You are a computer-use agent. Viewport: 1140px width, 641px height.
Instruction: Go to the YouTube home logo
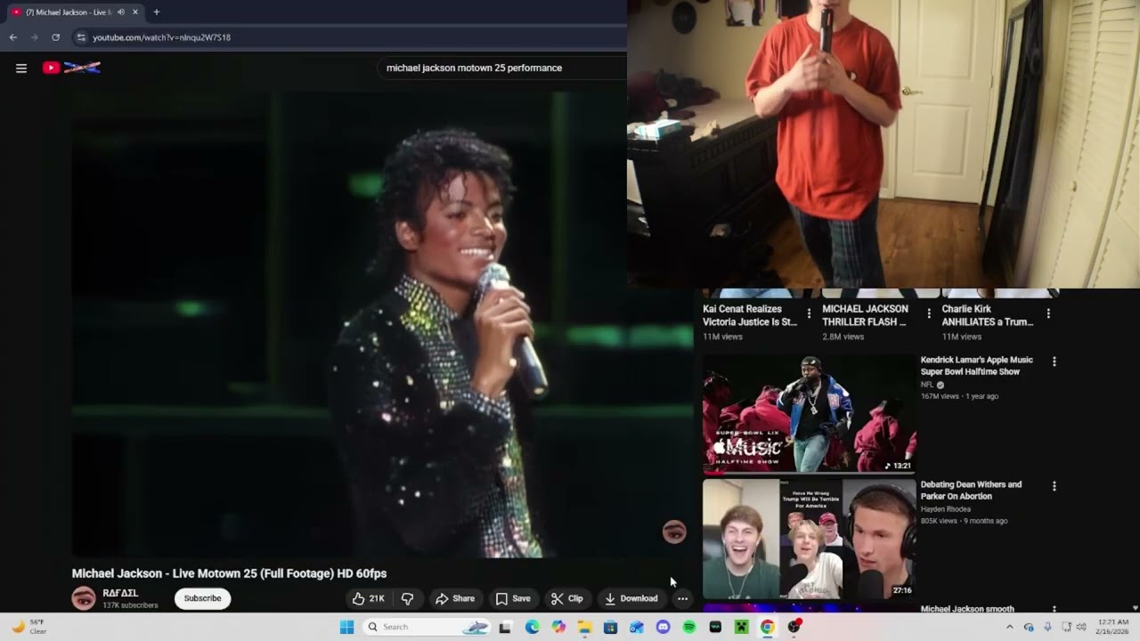(x=71, y=68)
